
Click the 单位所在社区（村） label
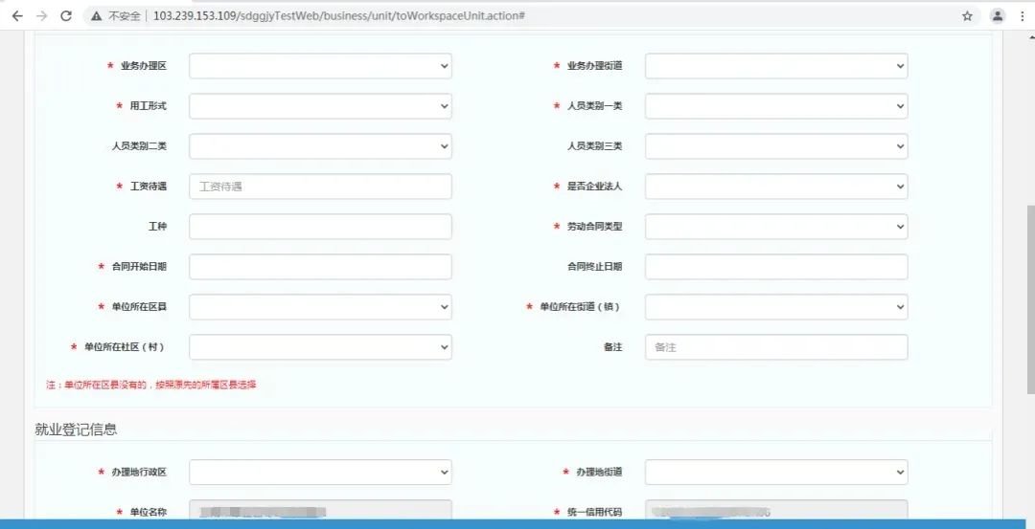(x=124, y=347)
